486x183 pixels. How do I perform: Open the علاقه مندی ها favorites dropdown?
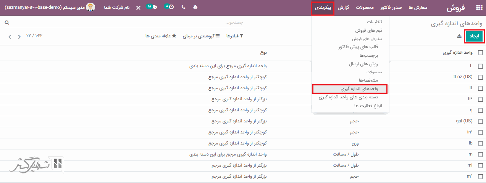161,36
